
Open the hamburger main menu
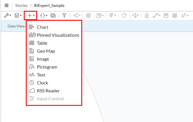(7, 5)
